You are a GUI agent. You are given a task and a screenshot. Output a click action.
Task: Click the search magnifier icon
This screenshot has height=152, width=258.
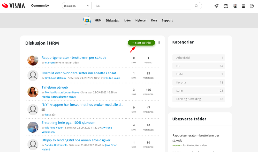196,6
